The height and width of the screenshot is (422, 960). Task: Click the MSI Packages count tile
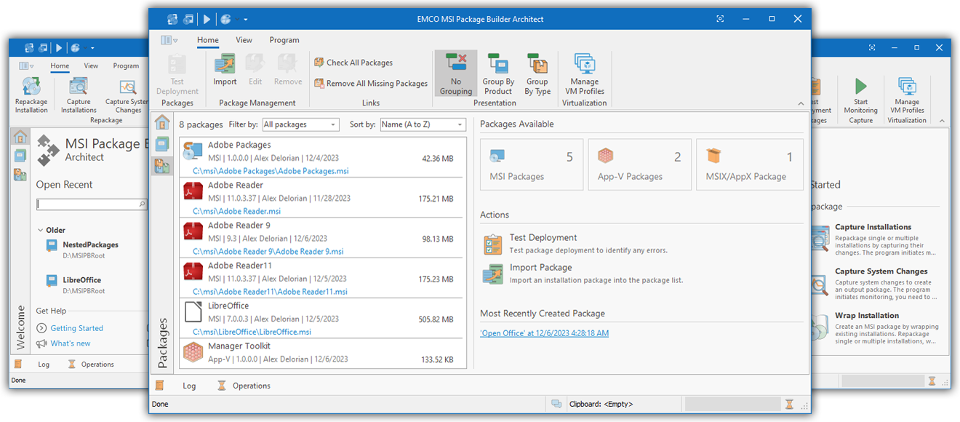(531, 164)
